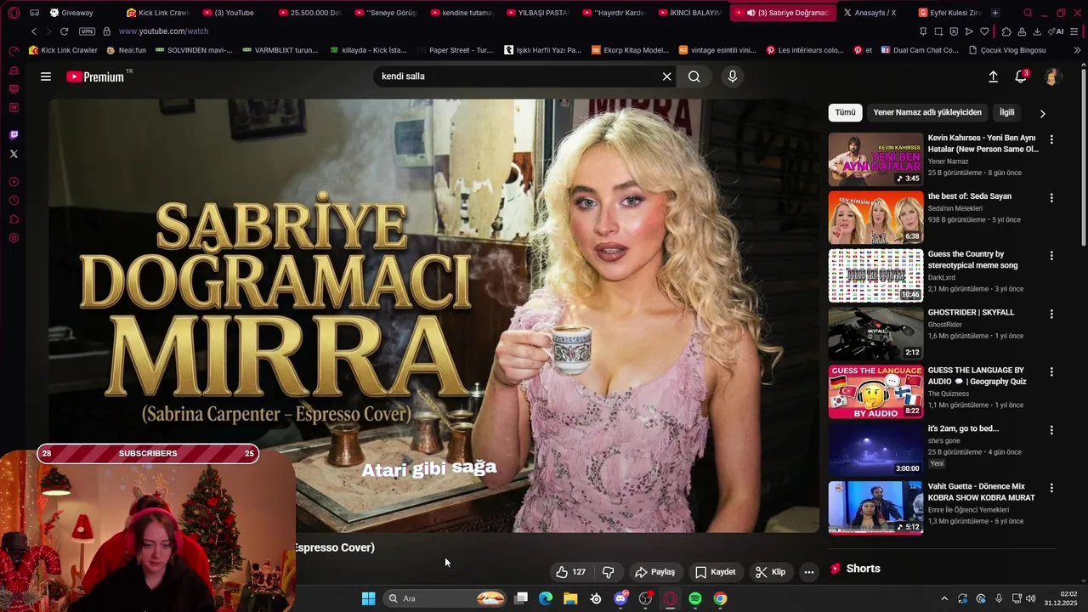Screen dimensions: 1088x612
Task: Open more actions under the video
Action: 809,572
